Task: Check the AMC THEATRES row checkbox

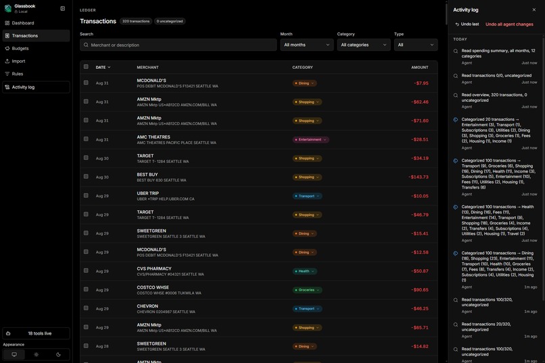Action: (x=86, y=139)
